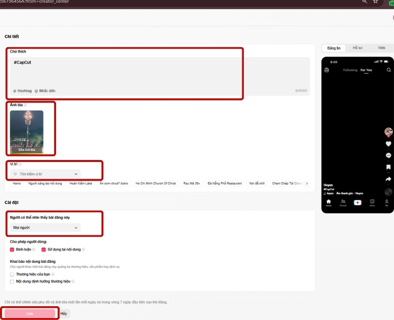Uncheck the Bình luận checkbox
Viewport: 394px width, 320px height.
(x=12, y=250)
